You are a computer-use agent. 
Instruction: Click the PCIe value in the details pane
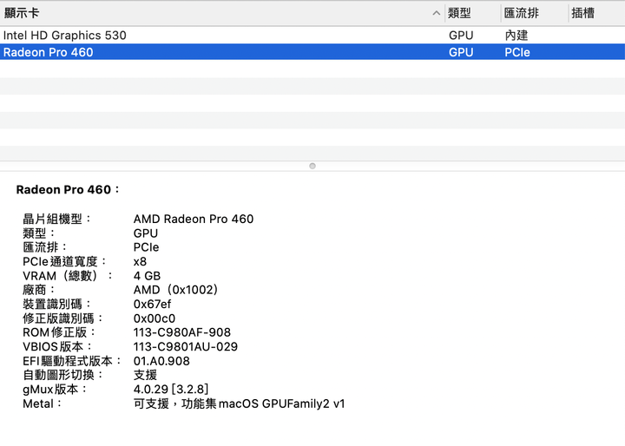coord(147,247)
